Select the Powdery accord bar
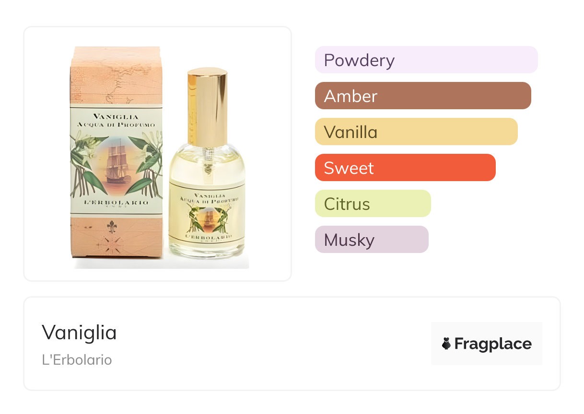 click(x=426, y=60)
